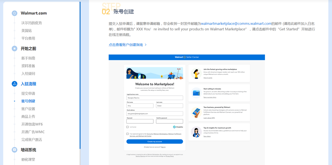Check the "I am human" checkbox
Image resolution: width=332 pixels, height=165 pixels.
point(128,127)
